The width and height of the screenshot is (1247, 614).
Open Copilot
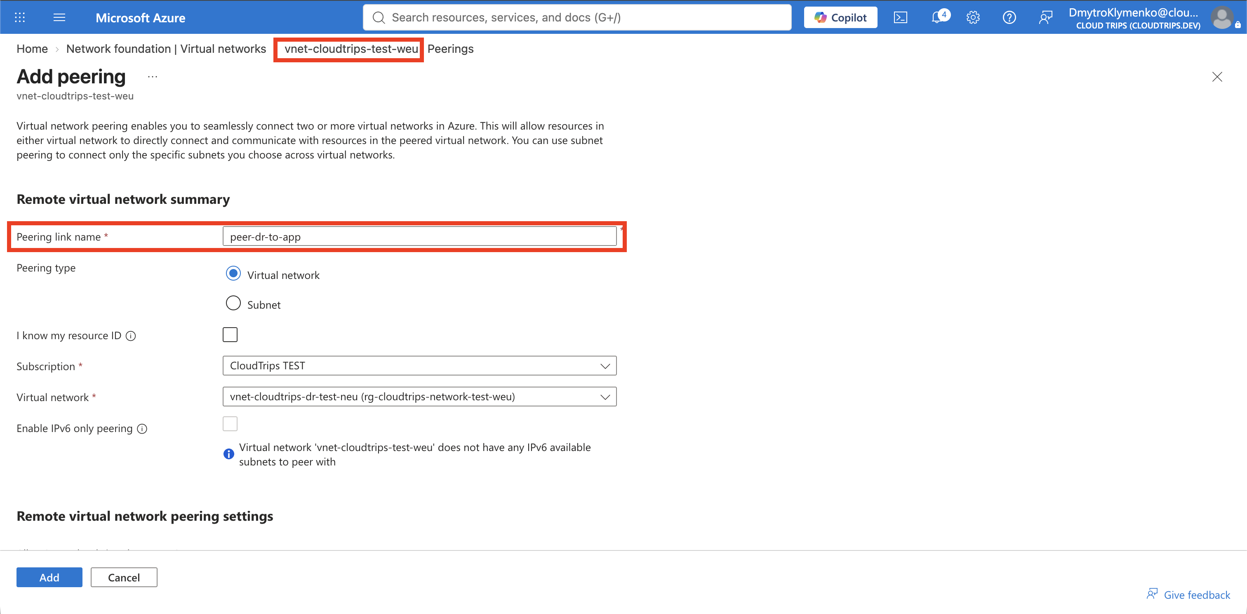point(840,17)
